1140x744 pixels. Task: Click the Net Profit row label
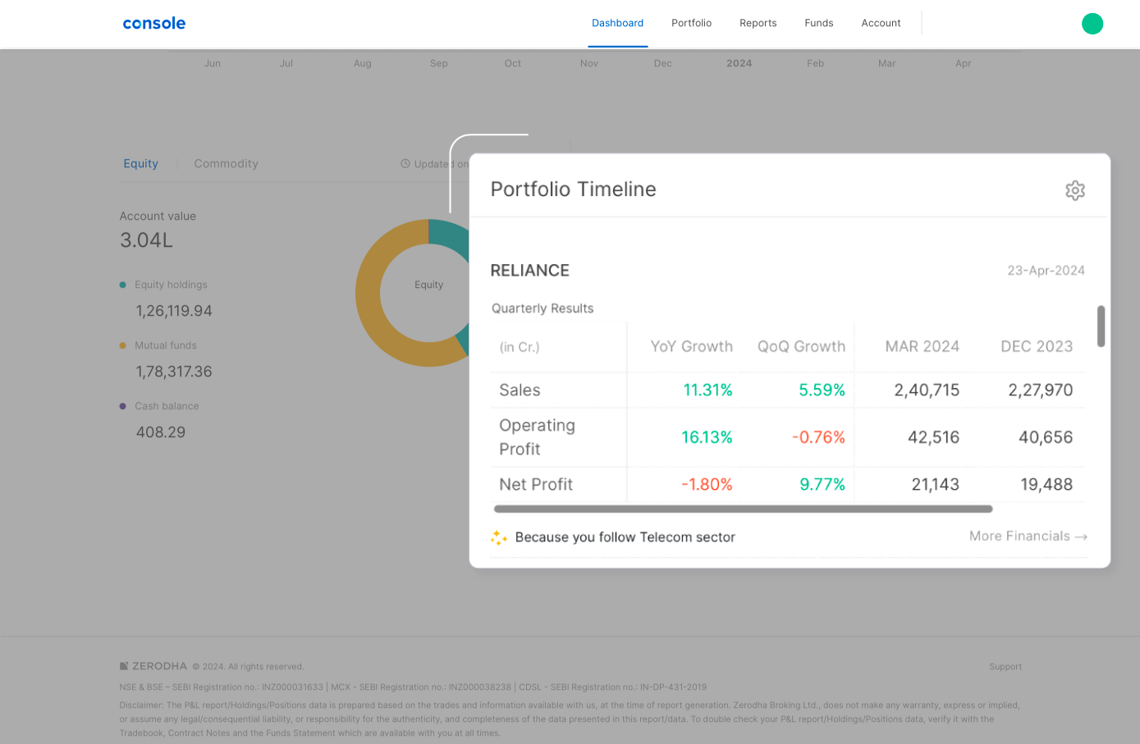pyautogui.click(x=536, y=485)
